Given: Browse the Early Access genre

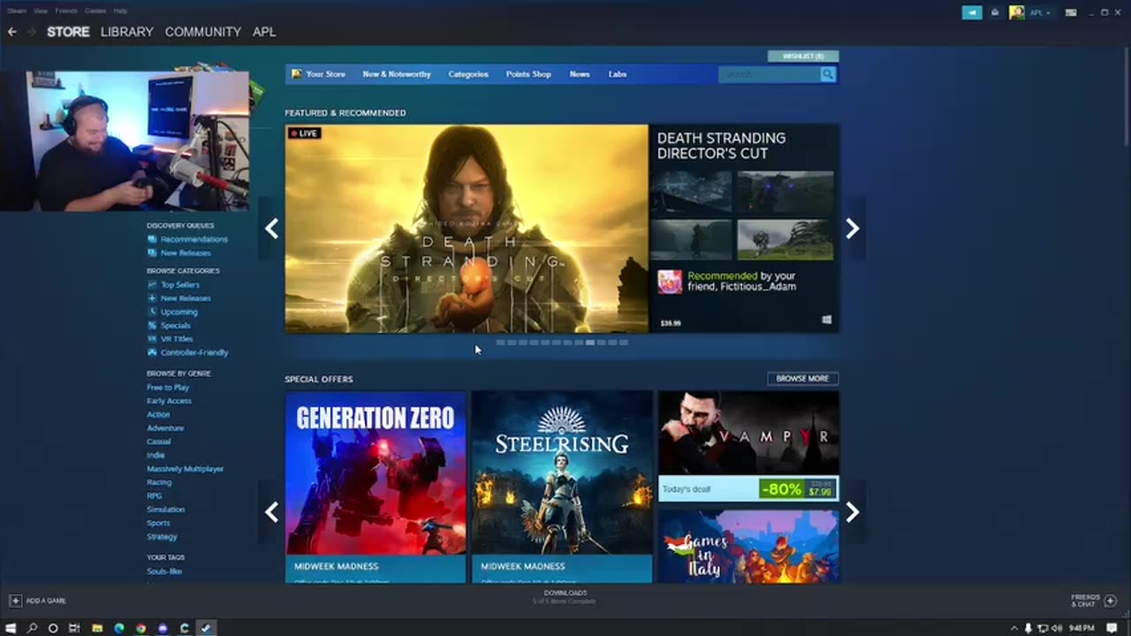Looking at the screenshot, I should tap(169, 401).
